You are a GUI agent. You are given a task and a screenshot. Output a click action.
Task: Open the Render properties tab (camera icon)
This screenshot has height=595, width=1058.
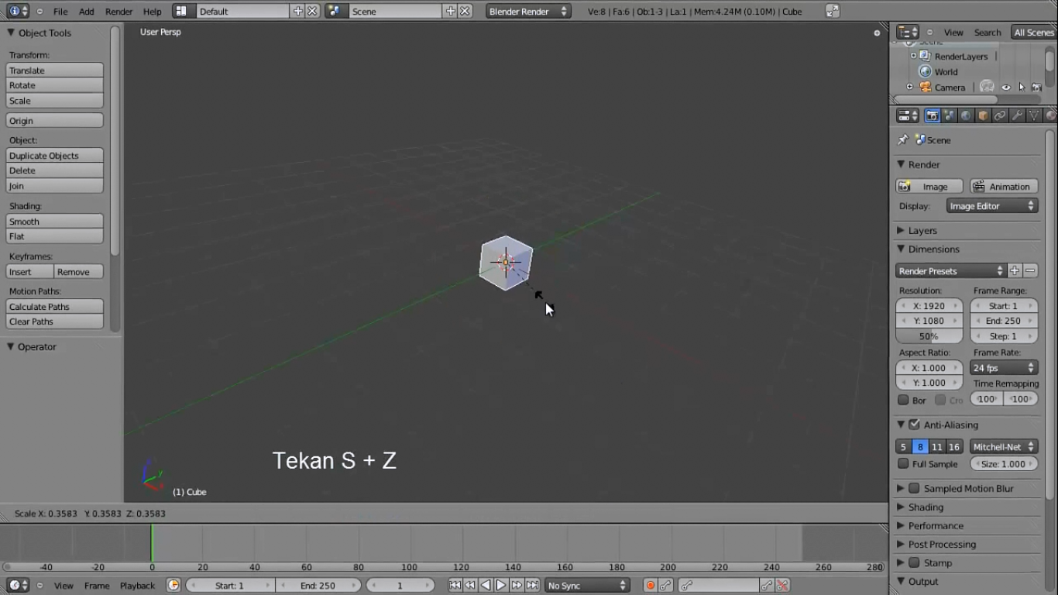click(933, 115)
